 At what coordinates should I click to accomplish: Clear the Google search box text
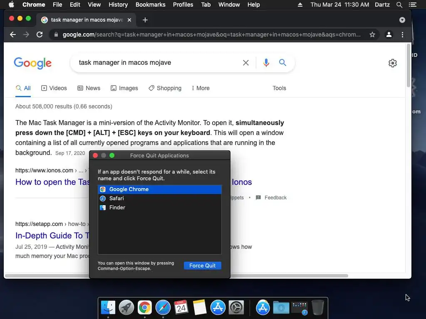pos(245,63)
